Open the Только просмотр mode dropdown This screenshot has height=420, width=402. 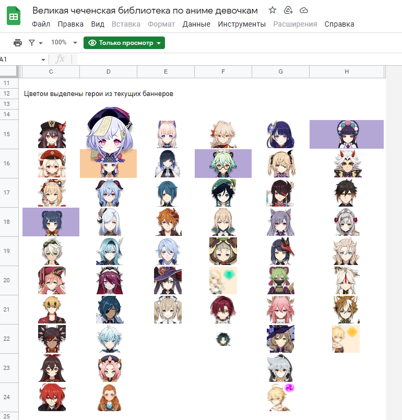(x=124, y=43)
